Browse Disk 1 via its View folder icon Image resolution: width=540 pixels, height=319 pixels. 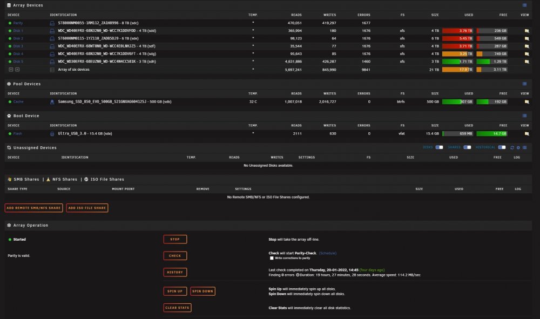[x=526, y=31]
